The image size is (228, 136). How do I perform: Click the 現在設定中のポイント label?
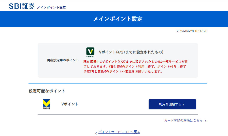pyautogui.click(x=63, y=60)
